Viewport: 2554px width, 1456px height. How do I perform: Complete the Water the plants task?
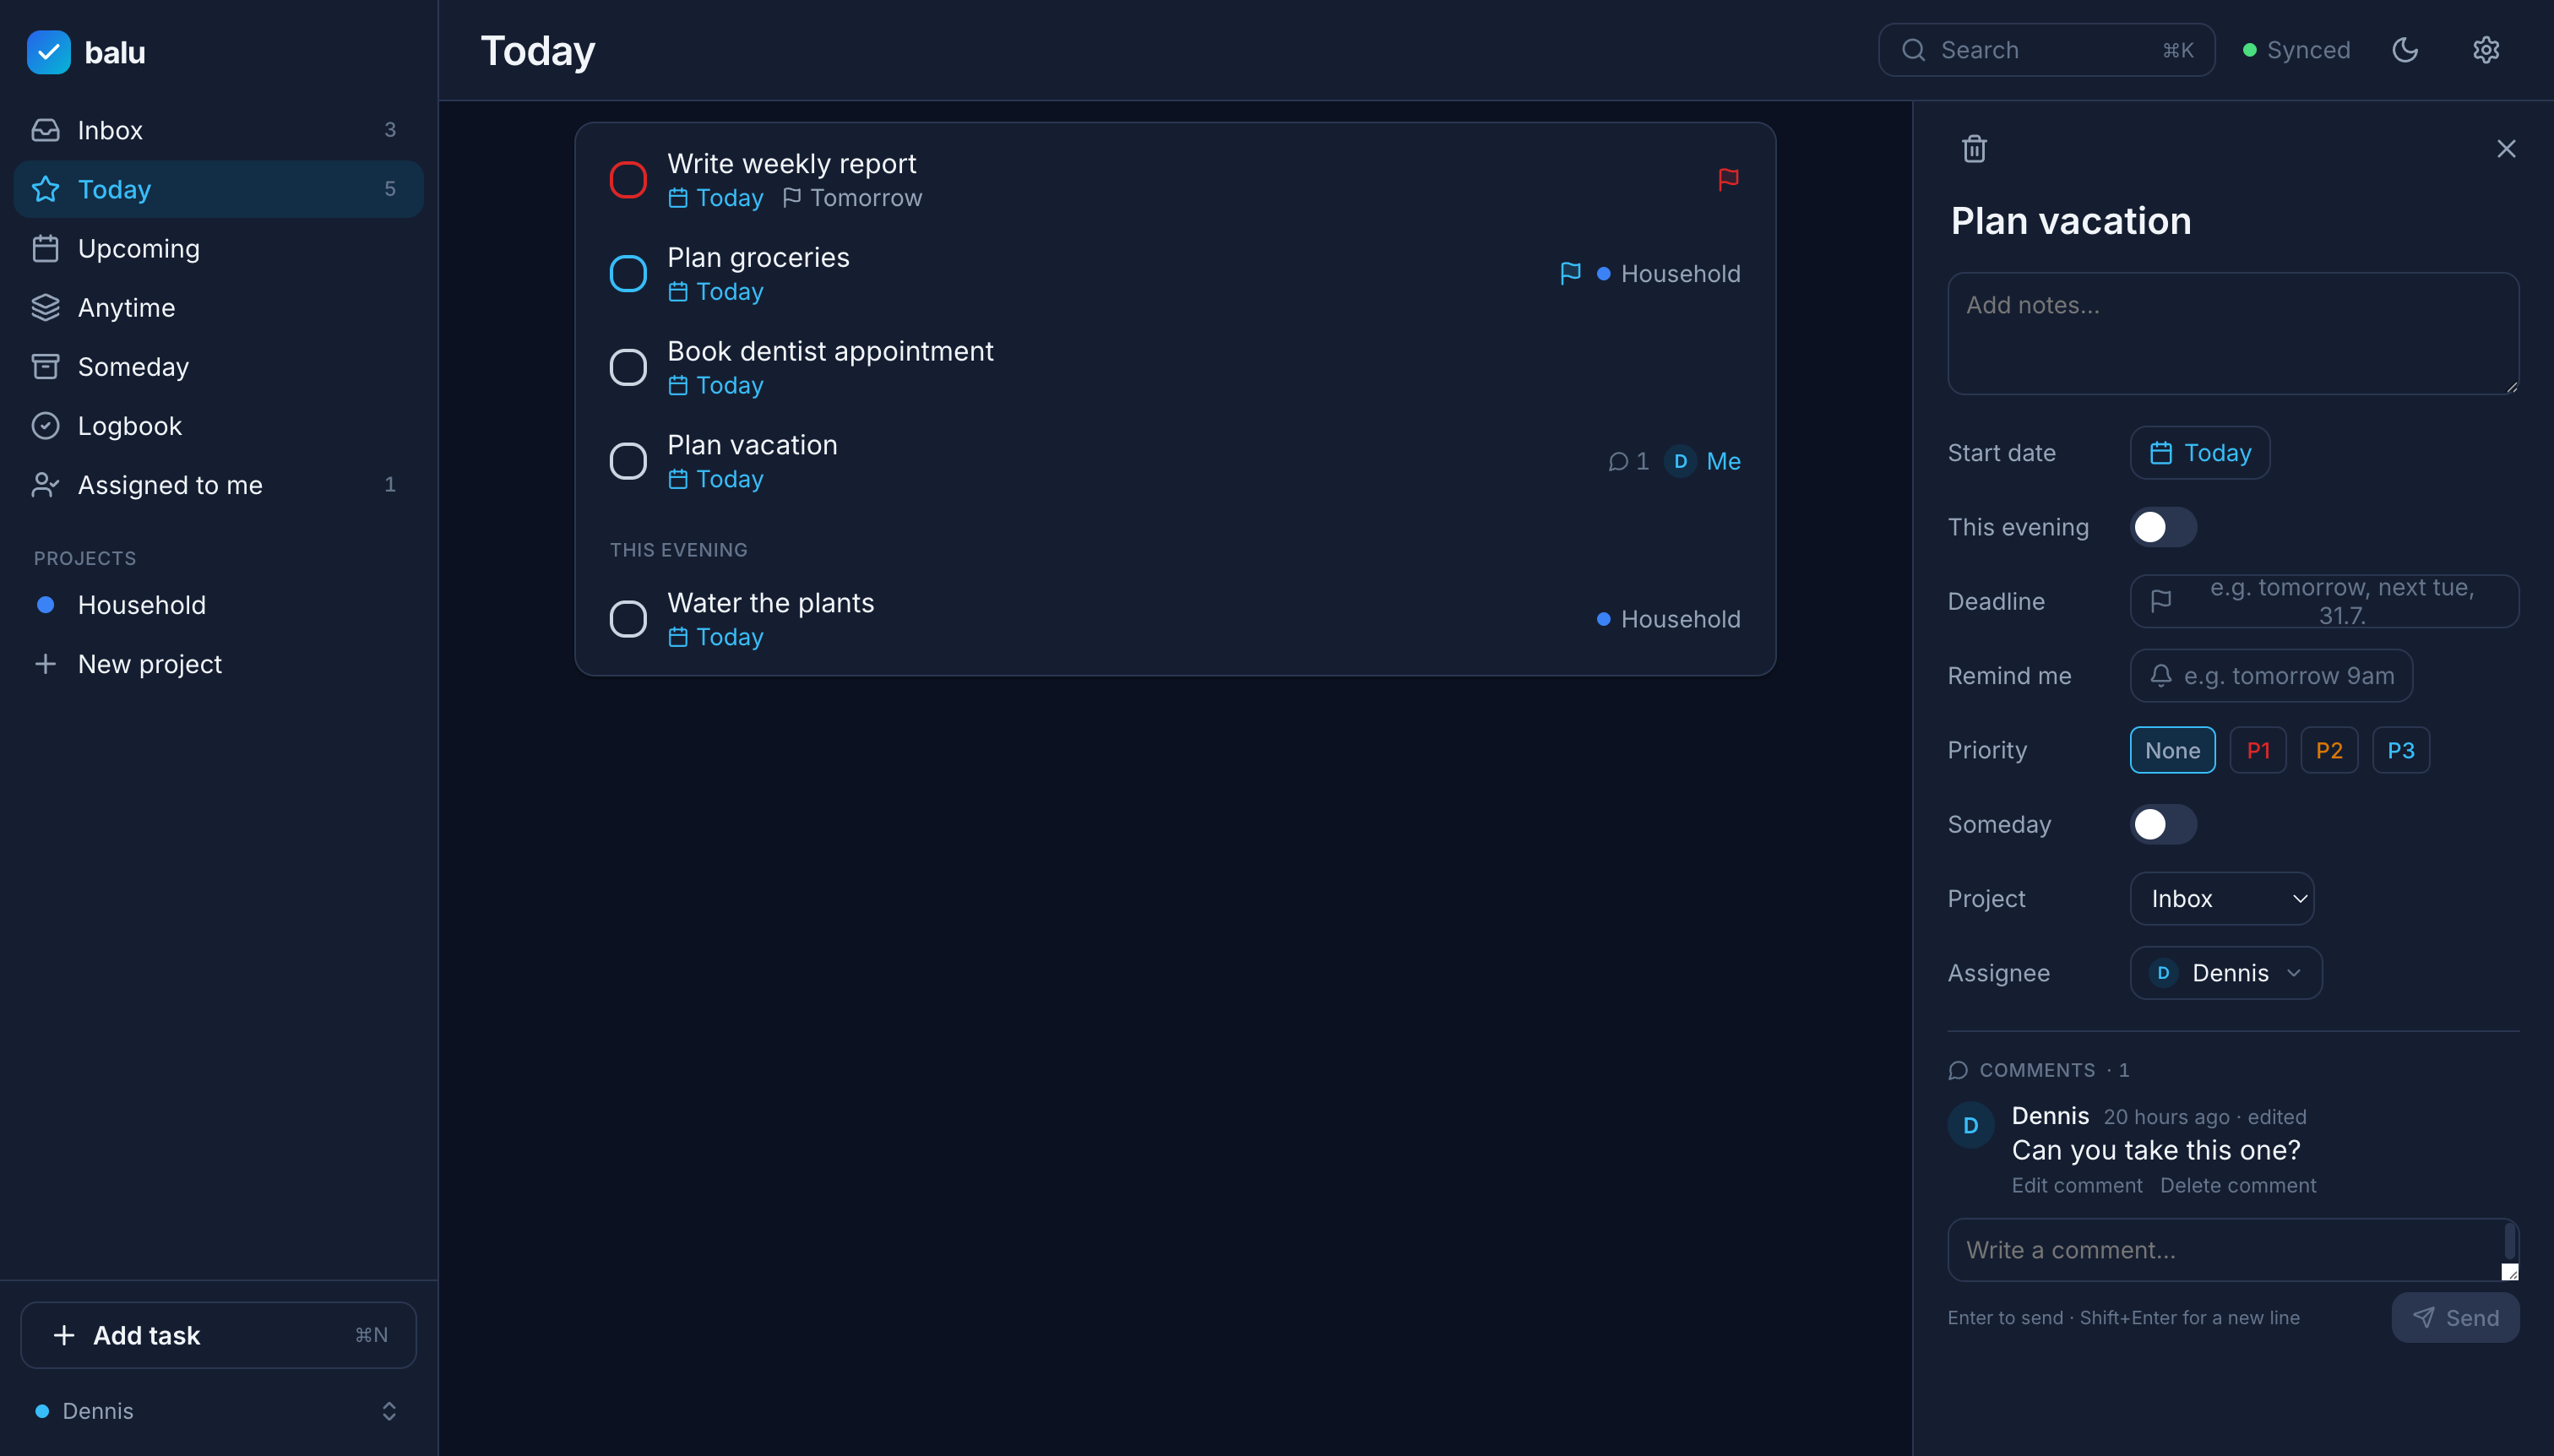(x=628, y=619)
